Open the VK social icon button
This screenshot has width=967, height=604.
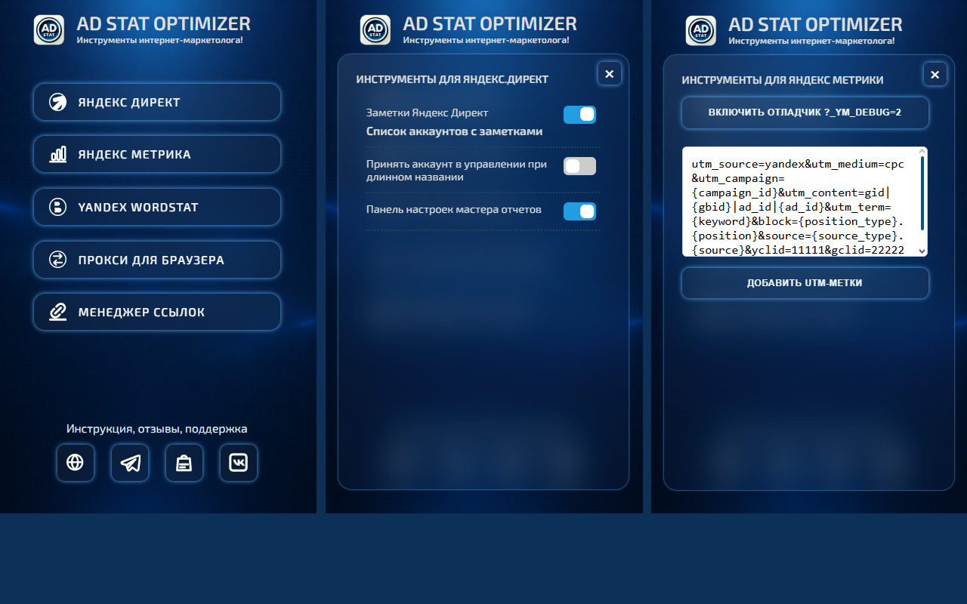(x=239, y=463)
